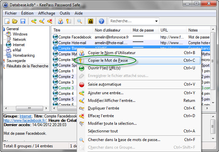Select the Internet group in tree
This screenshot has height=152, width=219.
coord(19,45)
